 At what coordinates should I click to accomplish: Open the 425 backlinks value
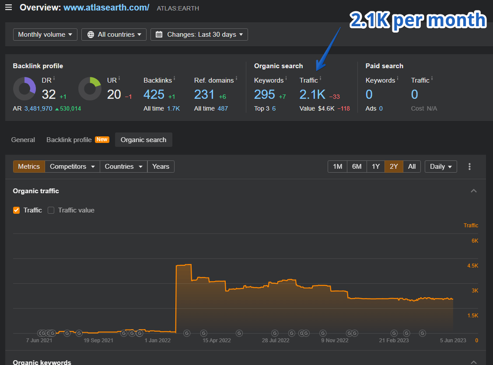coord(154,94)
